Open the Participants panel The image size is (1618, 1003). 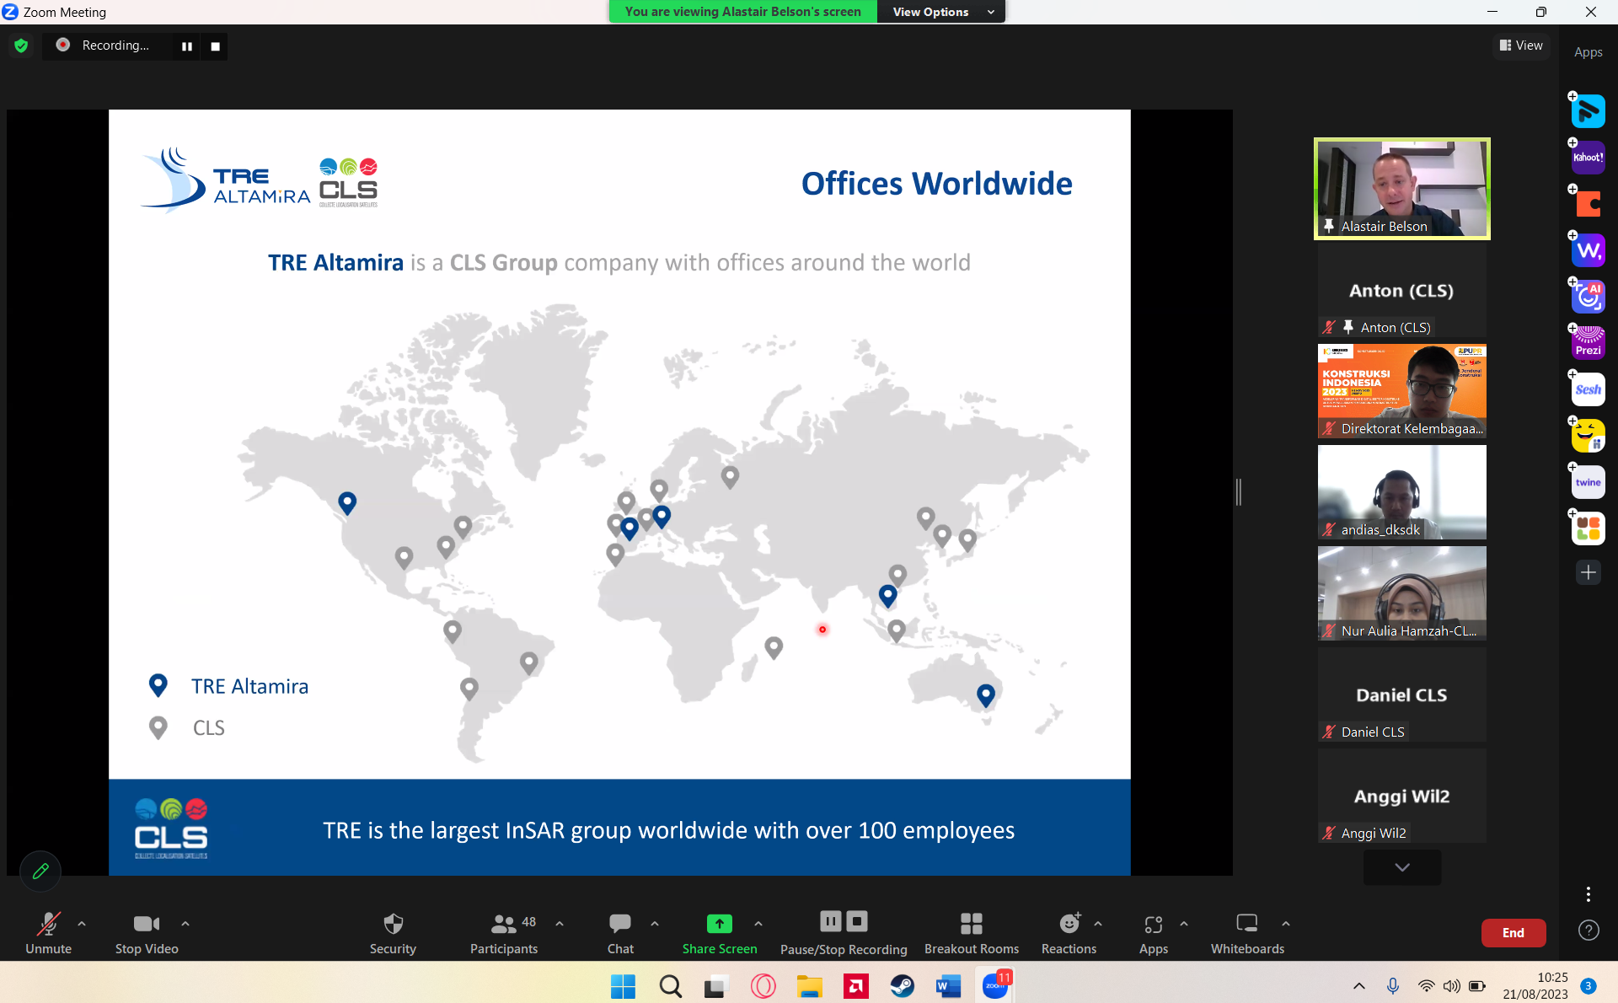pyautogui.click(x=504, y=933)
